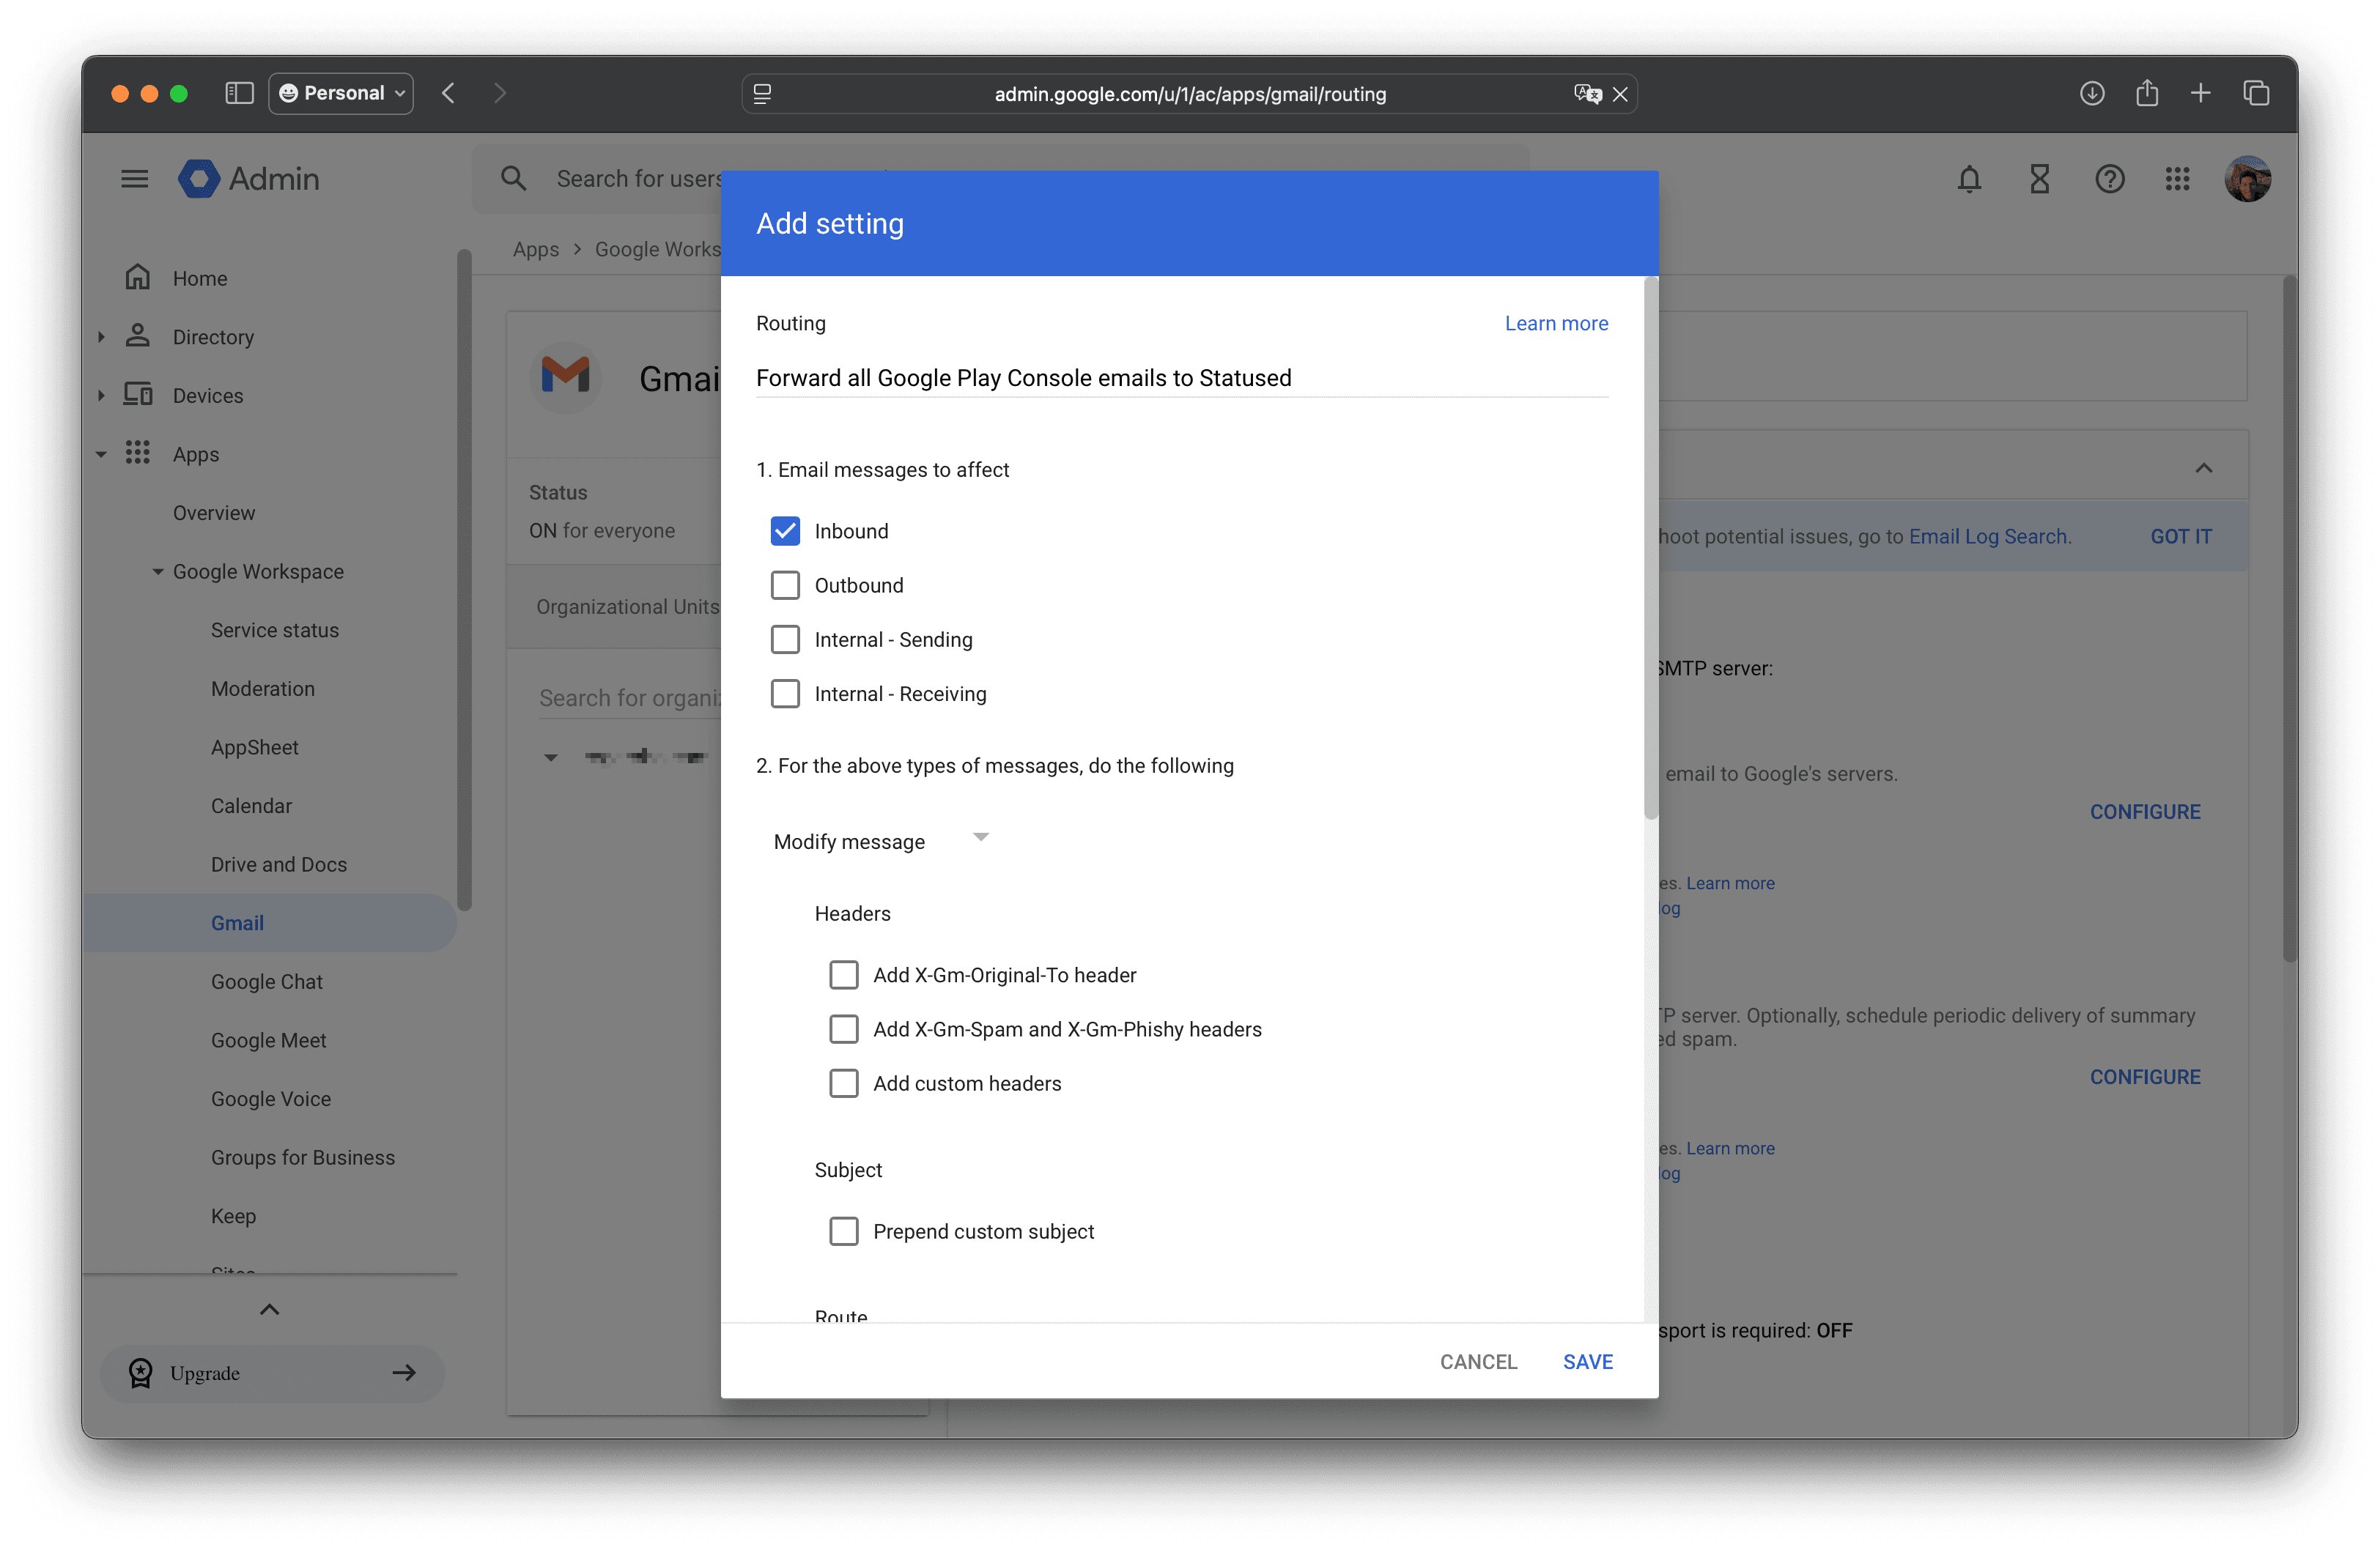The image size is (2380, 1547).
Task: Click the SAVE button
Action: tap(1588, 1361)
